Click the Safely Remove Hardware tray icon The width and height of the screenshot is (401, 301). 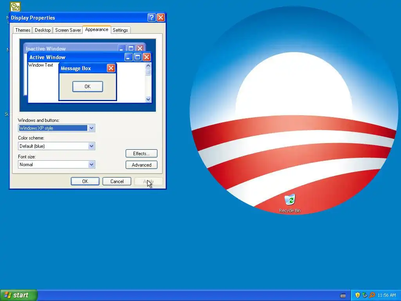(365, 295)
